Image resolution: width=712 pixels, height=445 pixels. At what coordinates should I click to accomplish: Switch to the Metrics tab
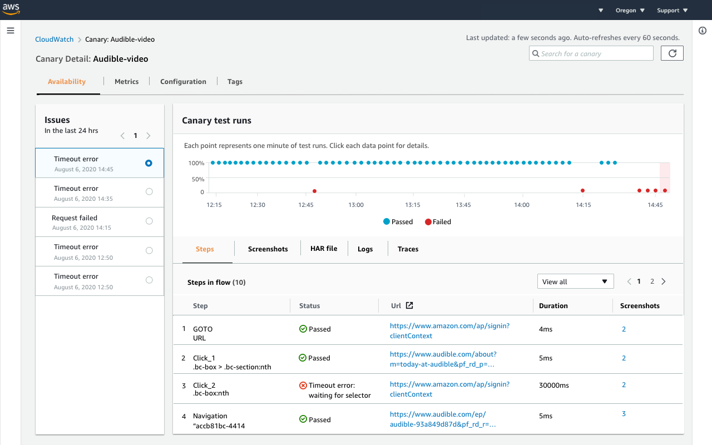tap(126, 81)
